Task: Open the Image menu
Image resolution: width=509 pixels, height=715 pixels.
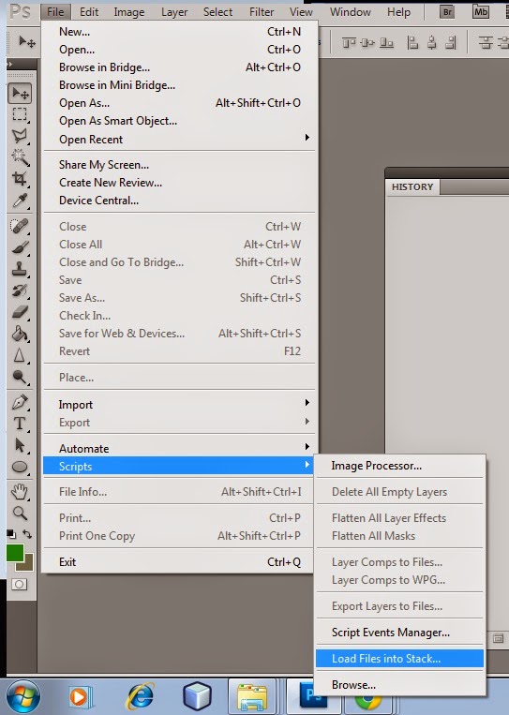Action: pyautogui.click(x=129, y=12)
